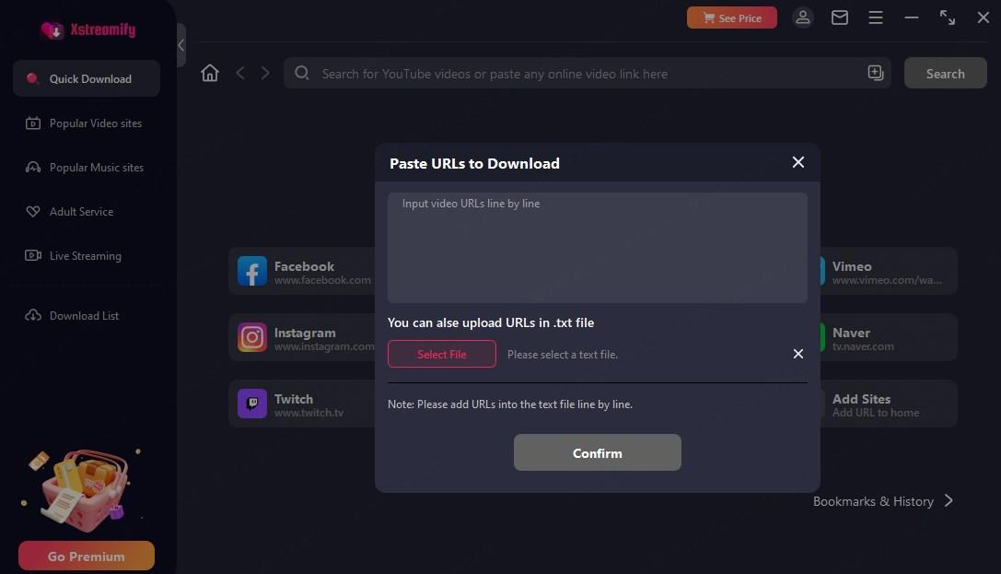Image resolution: width=1001 pixels, height=574 pixels.
Task: Navigate back with the left arrow
Action: [240, 74]
